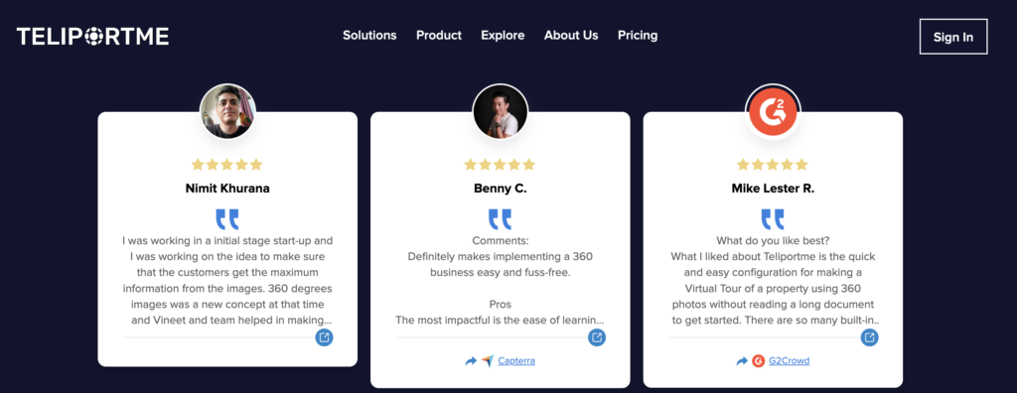
Task: Click the star rating on Benny C.'s review
Action: tap(501, 165)
